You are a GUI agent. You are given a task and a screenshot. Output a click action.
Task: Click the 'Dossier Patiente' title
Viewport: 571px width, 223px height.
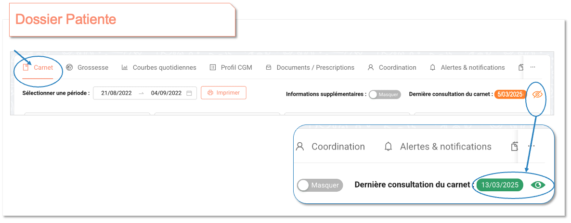(x=66, y=19)
